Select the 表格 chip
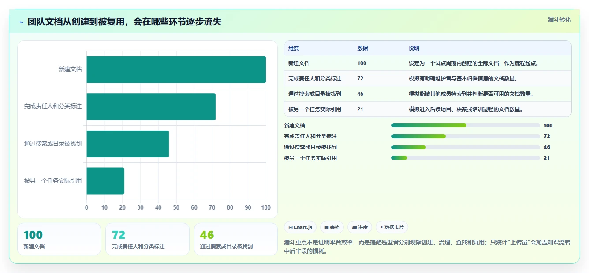 click(x=332, y=227)
